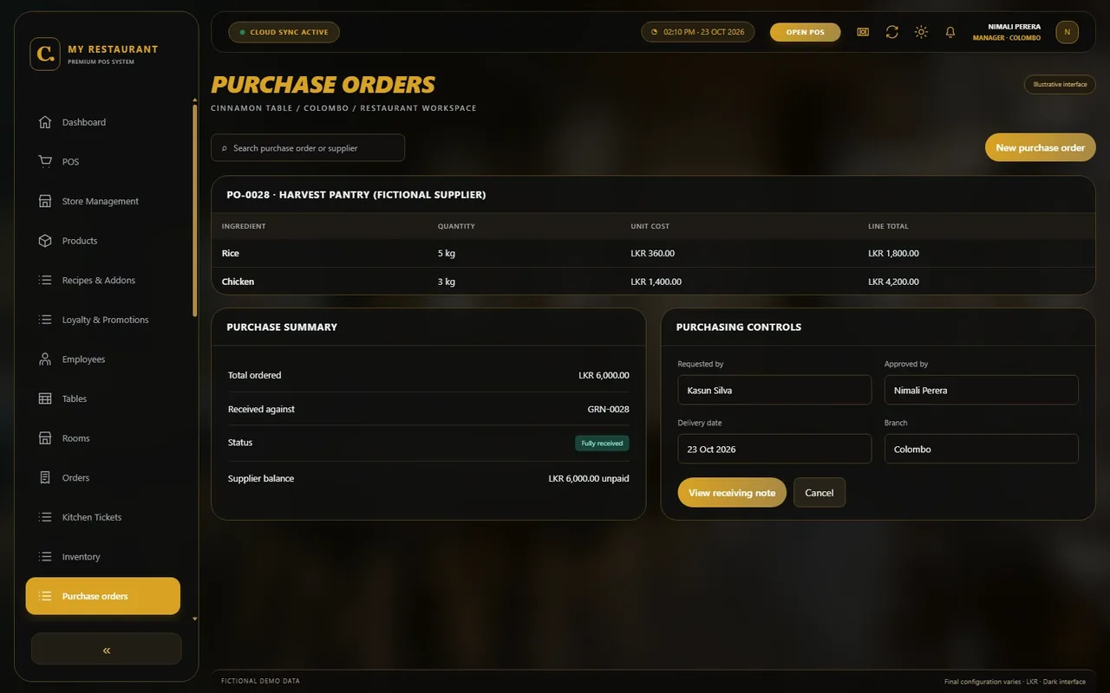1110x693 pixels.
Task: Open the notifications bell
Action: click(x=950, y=32)
